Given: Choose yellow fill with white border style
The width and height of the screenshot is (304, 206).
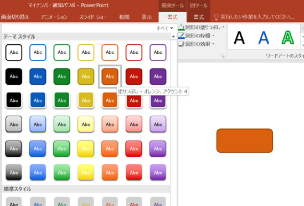Looking at the screenshot, I should click(86, 100).
